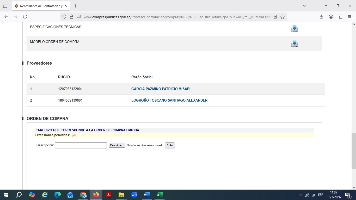The width and height of the screenshot is (356, 200).
Task: Show hidden system tray icons
Action: (x=300, y=195)
